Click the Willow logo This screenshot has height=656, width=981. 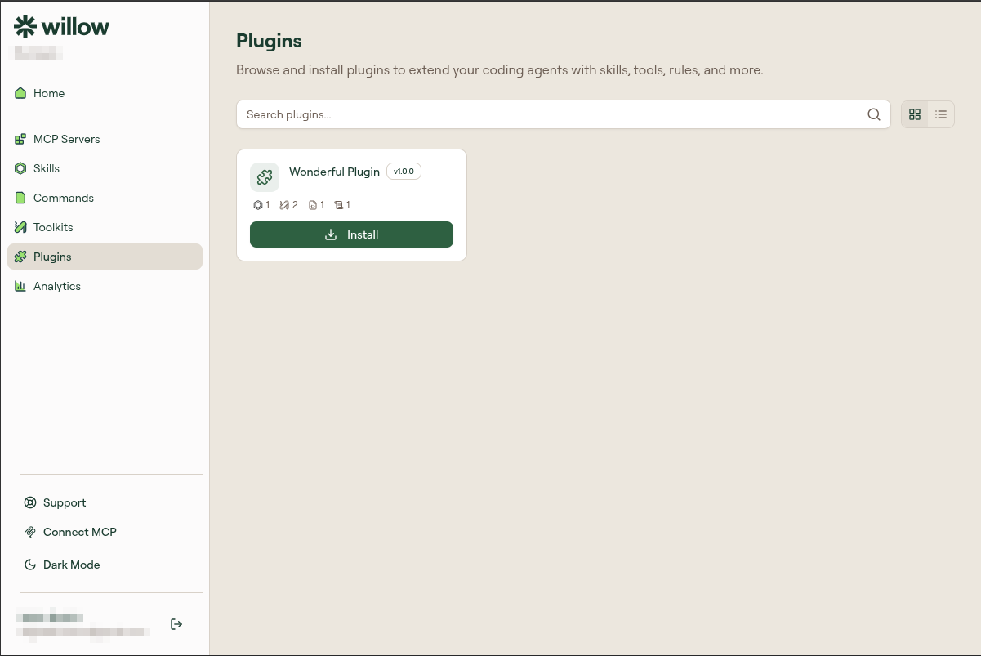coord(61,26)
